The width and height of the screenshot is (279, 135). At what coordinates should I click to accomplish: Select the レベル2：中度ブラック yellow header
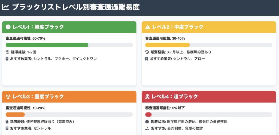tap(209, 27)
